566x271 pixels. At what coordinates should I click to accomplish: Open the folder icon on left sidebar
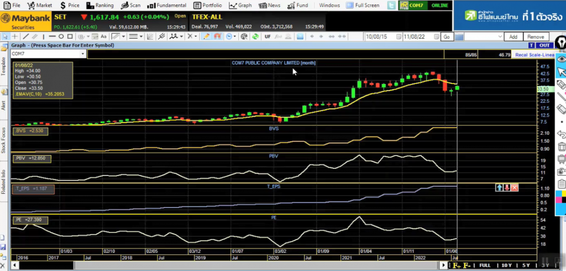[4, 48]
